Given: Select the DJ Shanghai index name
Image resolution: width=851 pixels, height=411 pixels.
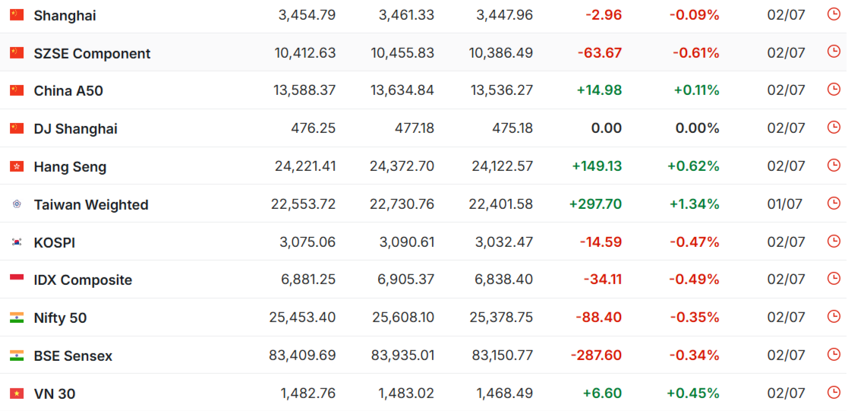Looking at the screenshot, I should pos(75,128).
